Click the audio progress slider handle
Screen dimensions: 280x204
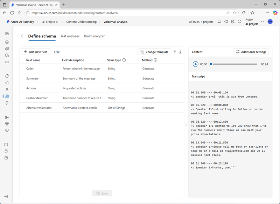211,64
